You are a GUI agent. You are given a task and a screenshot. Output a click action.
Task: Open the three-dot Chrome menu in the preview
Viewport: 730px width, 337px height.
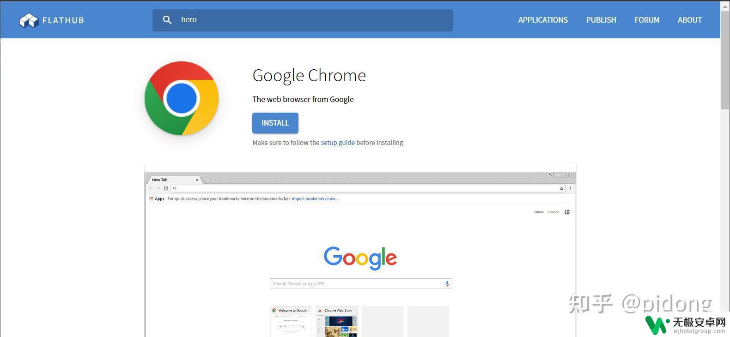(571, 188)
